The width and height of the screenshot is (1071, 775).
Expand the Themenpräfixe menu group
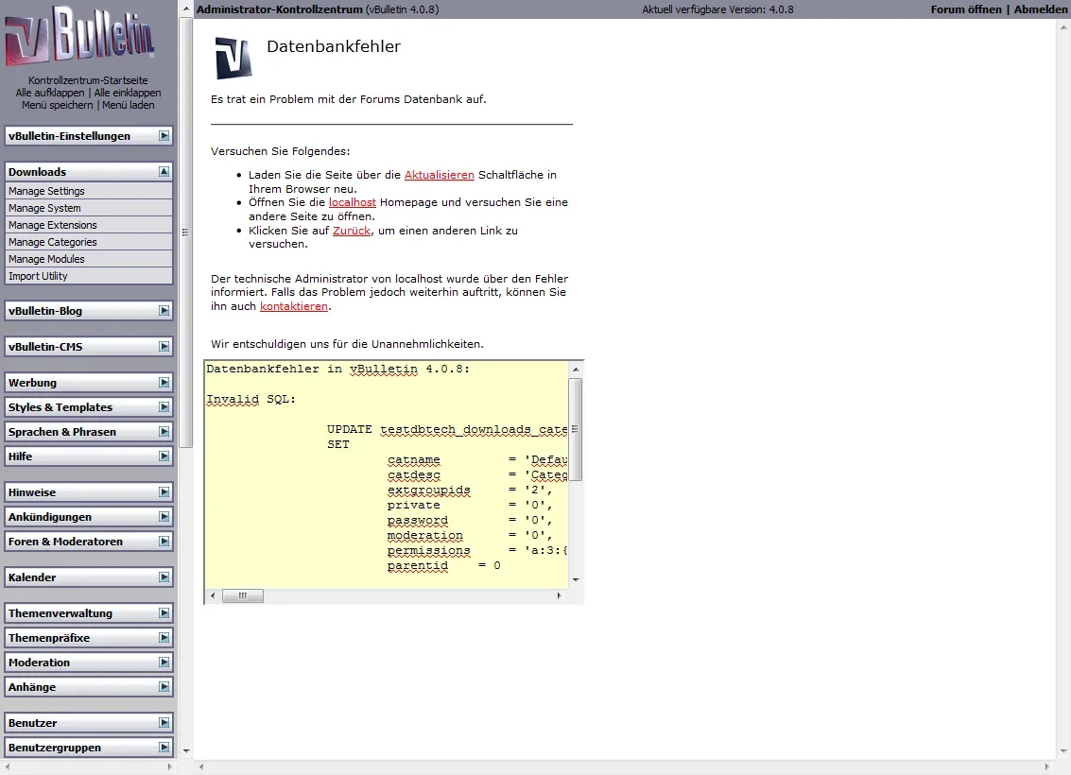(164, 638)
